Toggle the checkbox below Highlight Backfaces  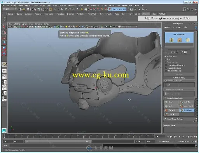[x=166, y=71]
